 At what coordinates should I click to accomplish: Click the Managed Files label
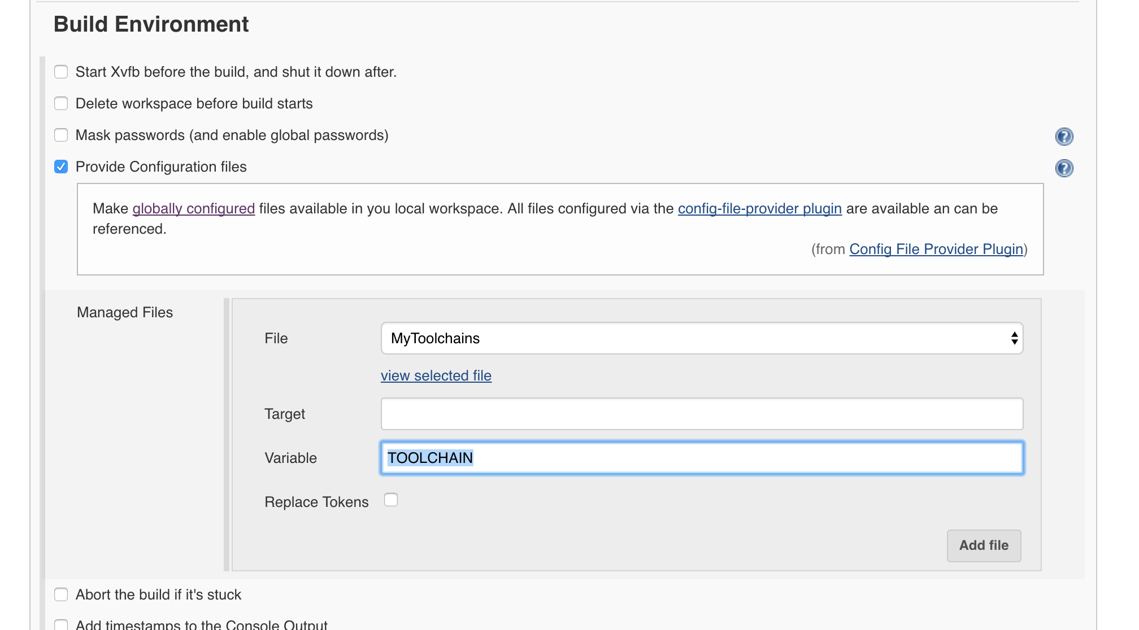coord(125,313)
